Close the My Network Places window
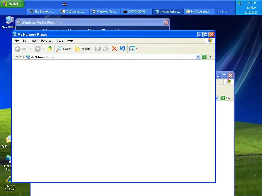 (212, 34)
